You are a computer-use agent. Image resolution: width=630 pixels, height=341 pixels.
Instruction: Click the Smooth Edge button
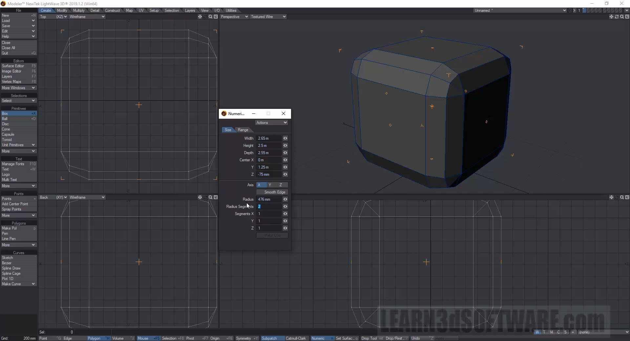click(x=272, y=192)
